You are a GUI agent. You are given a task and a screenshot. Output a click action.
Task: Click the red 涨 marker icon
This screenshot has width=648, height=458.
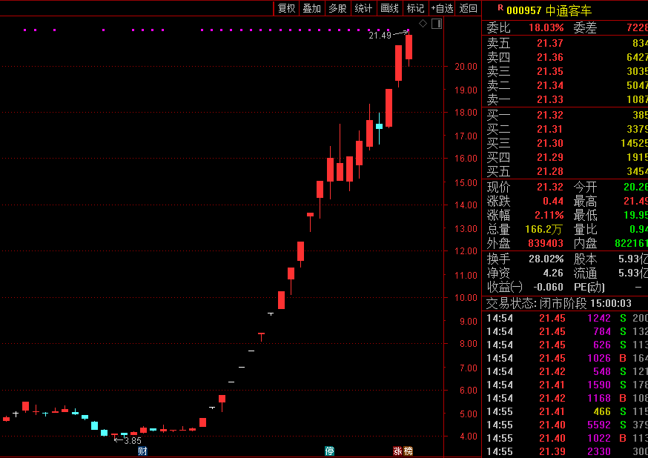397,451
